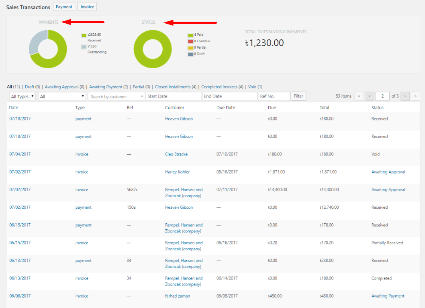Image resolution: width=425 pixels, height=308 pixels.
Task: Click the Invoice button beside Sales Transactions
Action: (x=87, y=7)
